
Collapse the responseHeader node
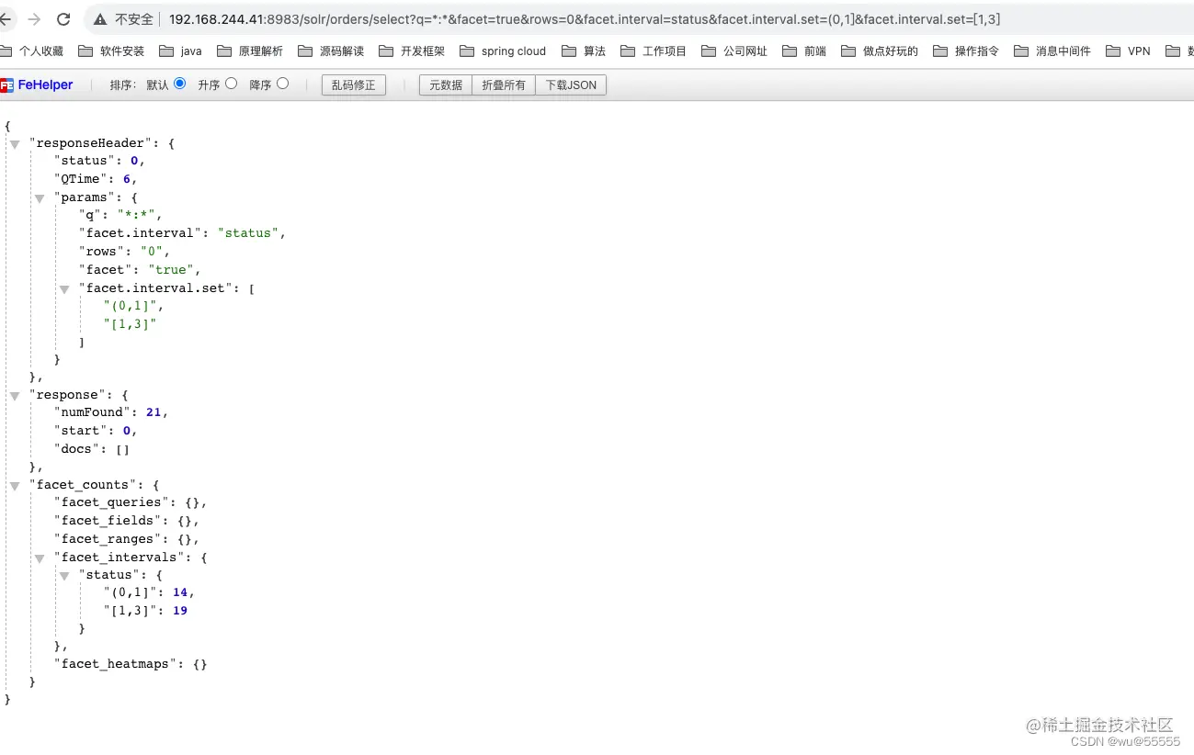pos(15,144)
